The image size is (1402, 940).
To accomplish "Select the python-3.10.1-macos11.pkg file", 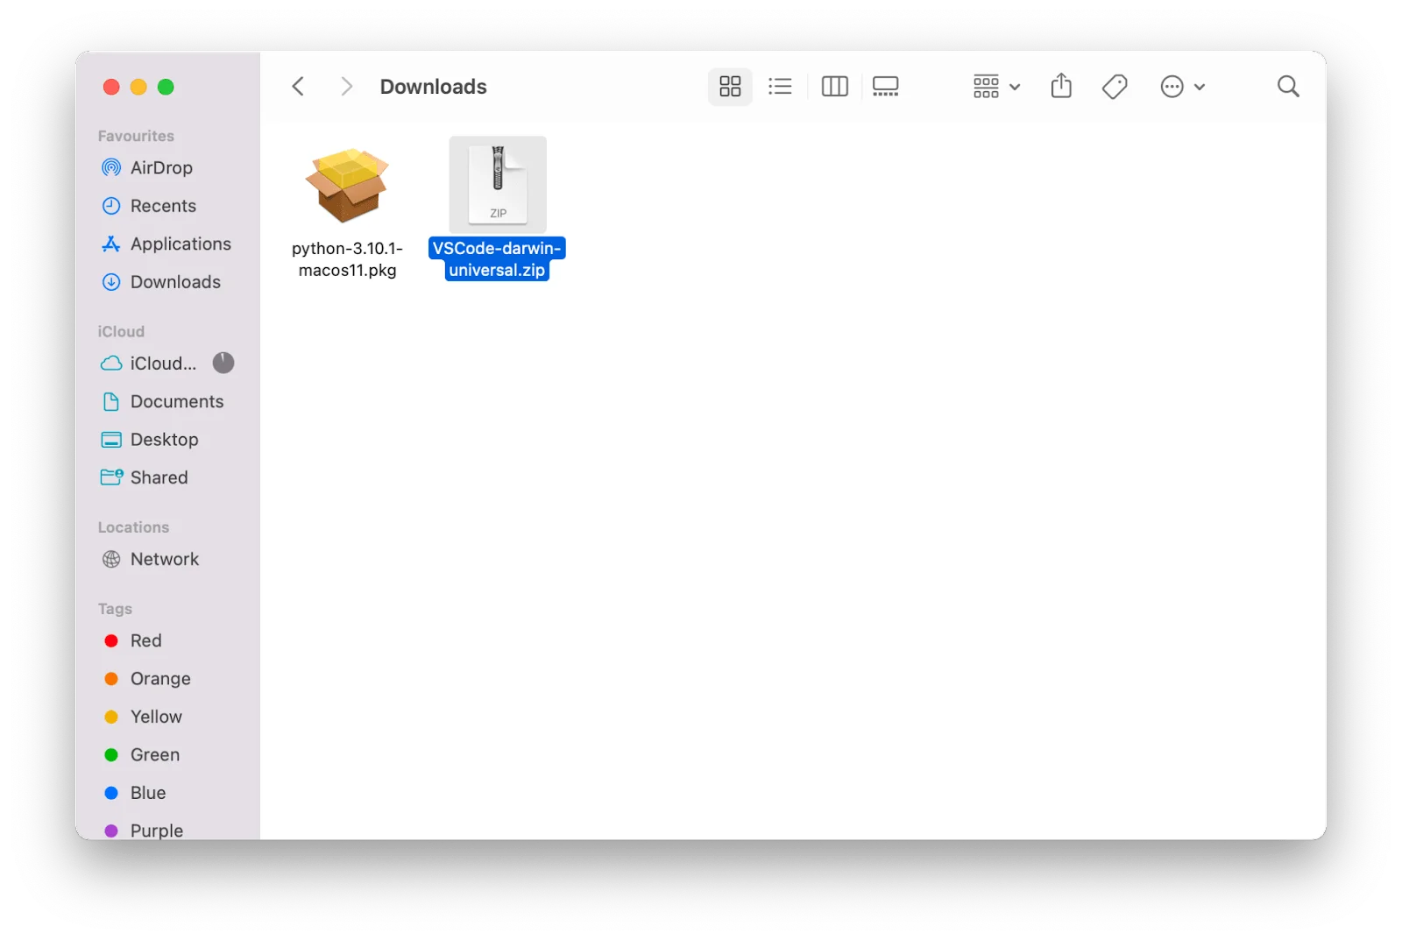I will point(347,210).
